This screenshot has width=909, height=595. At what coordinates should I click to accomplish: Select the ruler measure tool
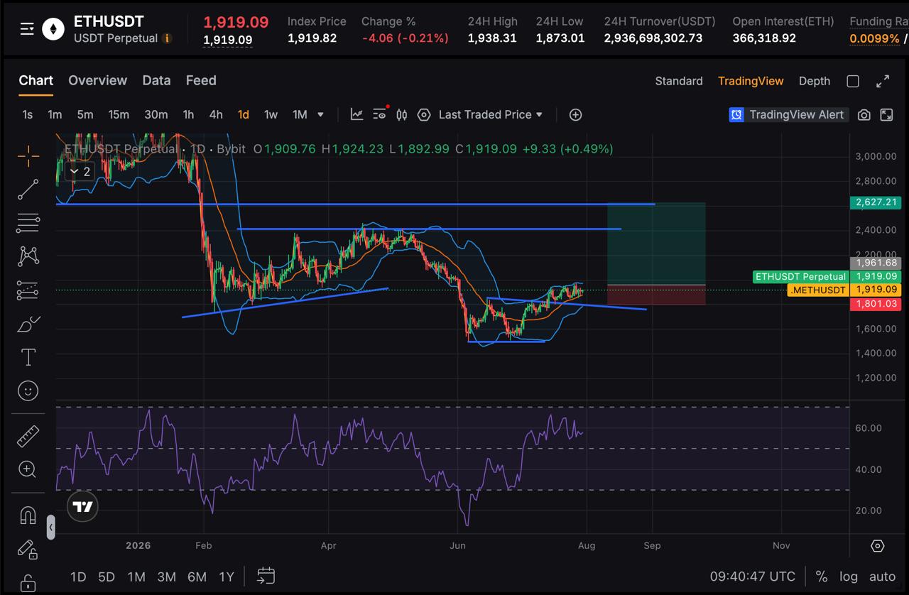[28, 436]
